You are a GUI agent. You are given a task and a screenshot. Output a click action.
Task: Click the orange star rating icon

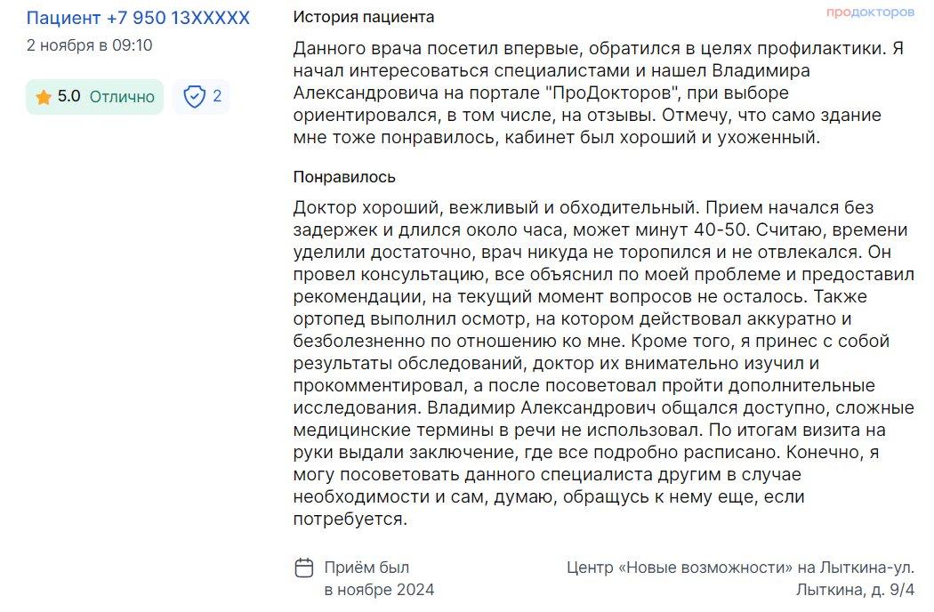click(44, 97)
